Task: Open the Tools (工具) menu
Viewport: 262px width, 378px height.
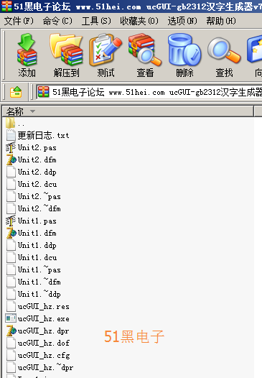Action: coord(96,21)
